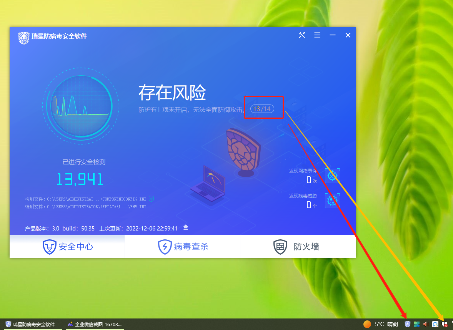Click the Rising lion shield logo

[24, 38]
